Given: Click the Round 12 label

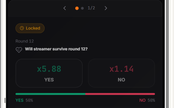Looking at the screenshot, I should tap(24, 41).
